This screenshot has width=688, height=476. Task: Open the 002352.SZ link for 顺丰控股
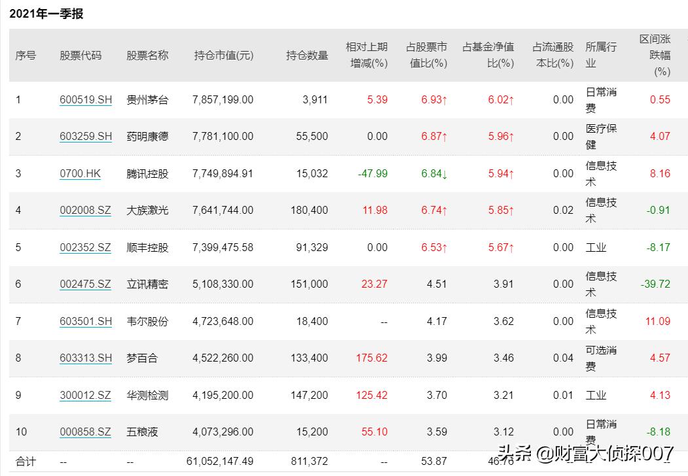pyautogui.click(x=85, y=247)
